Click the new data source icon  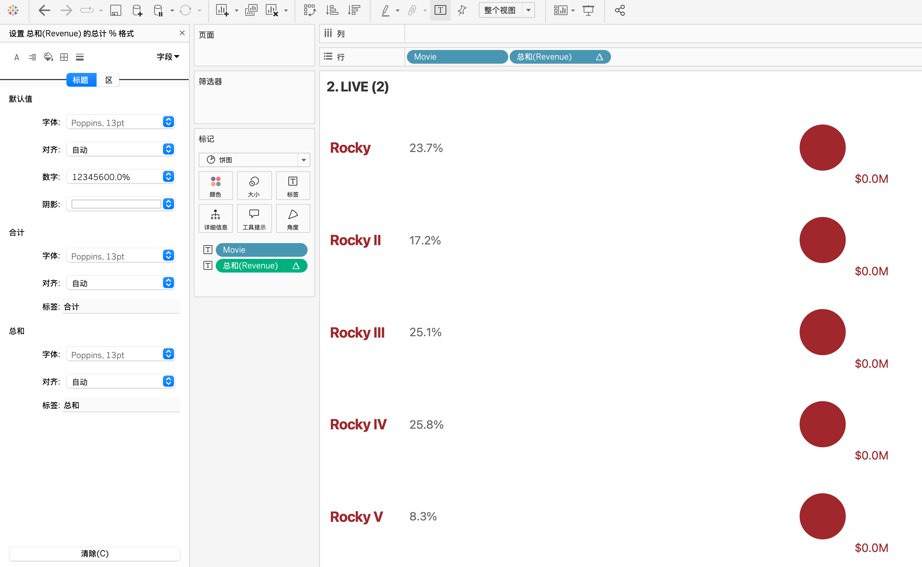coord(137,10)
